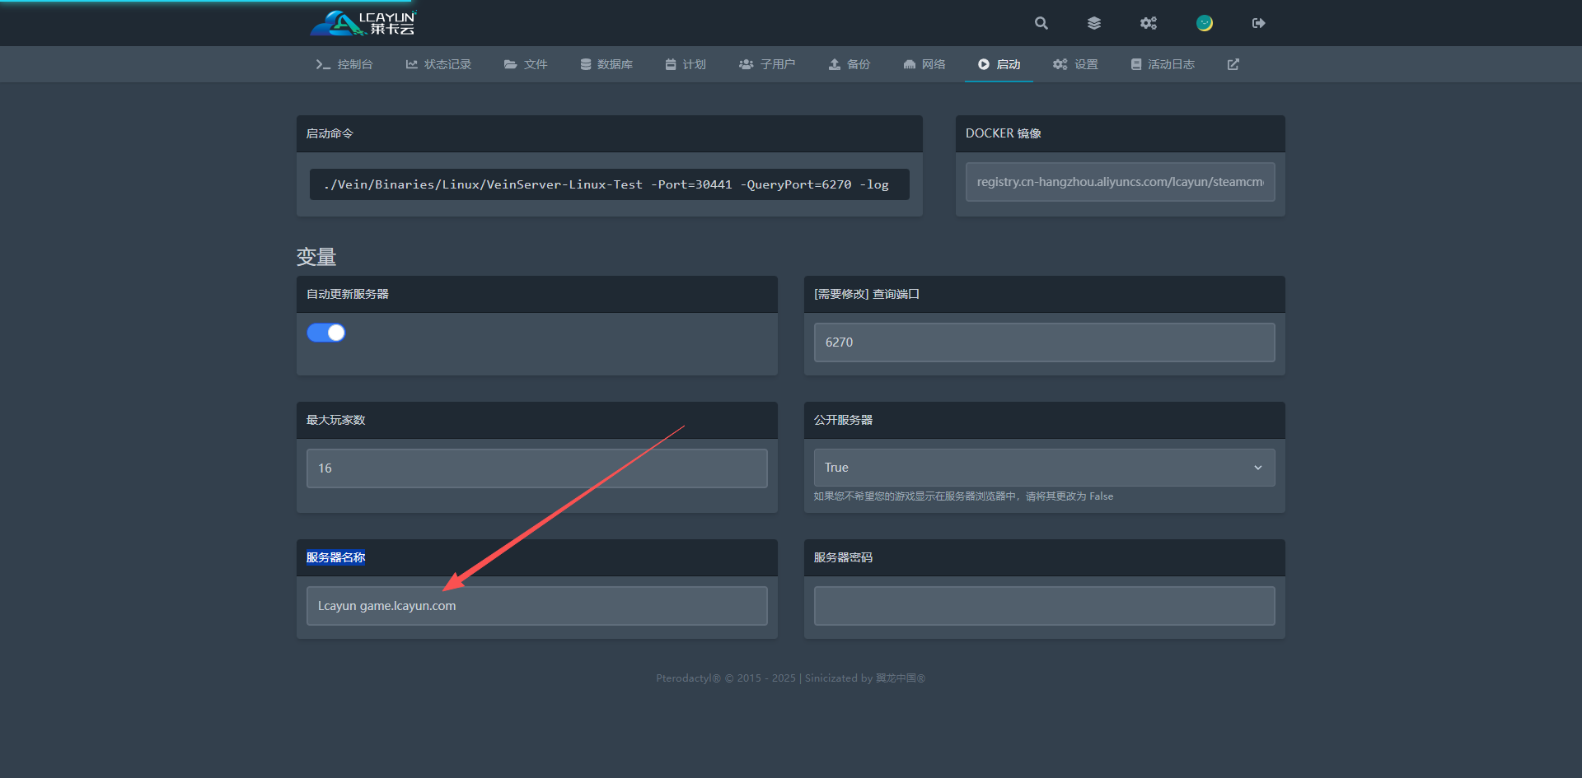Click the 翼龙中国 footer link
The height and width of the screenshot is (778, 1582).
(x=900, y=678)
